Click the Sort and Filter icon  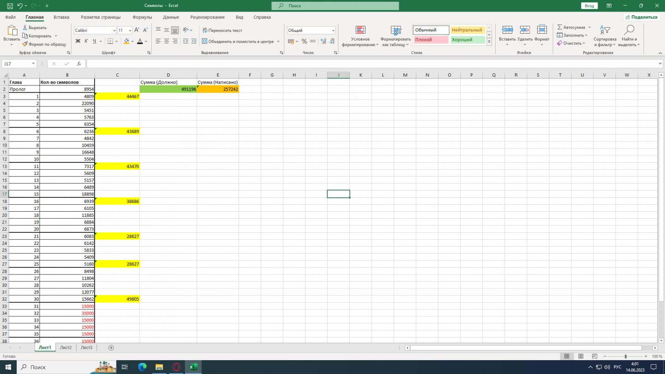605,30
